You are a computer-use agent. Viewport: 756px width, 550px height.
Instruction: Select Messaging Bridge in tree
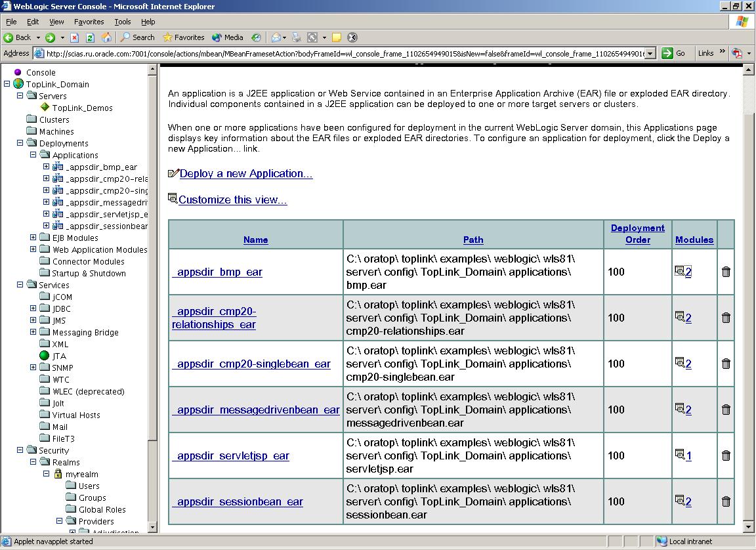pyautogui.click(x=85, y=332)
